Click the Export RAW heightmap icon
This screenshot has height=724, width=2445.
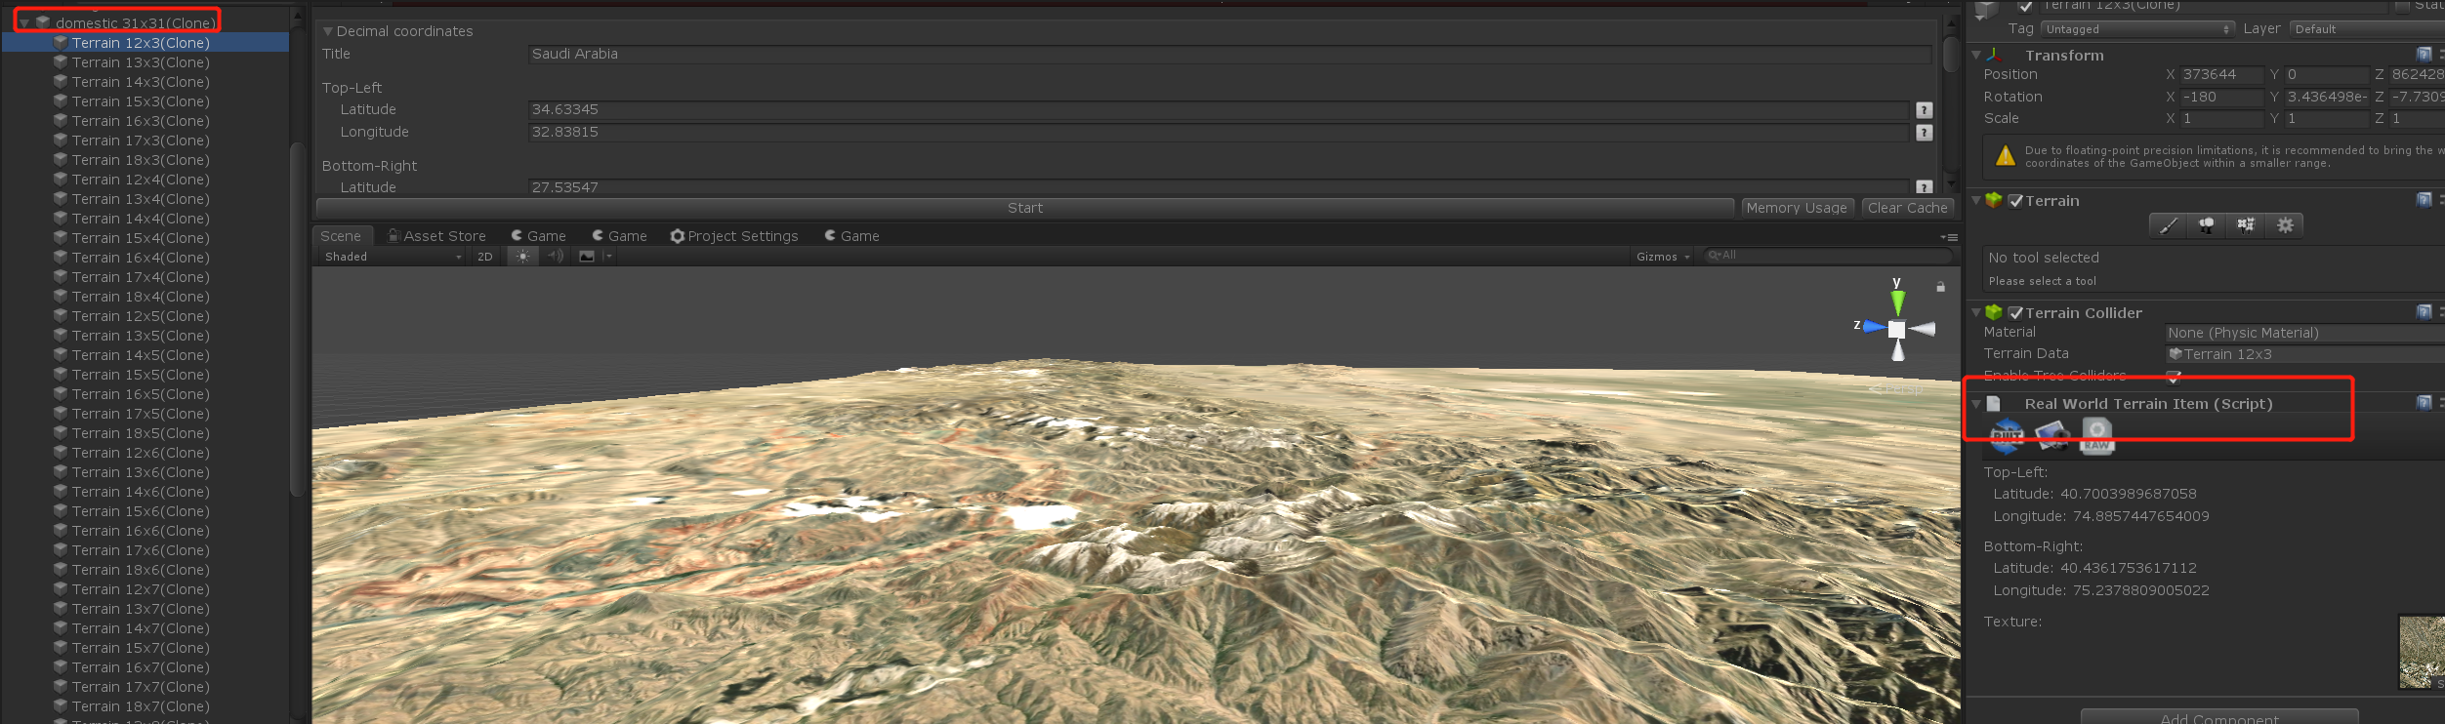2096,435
